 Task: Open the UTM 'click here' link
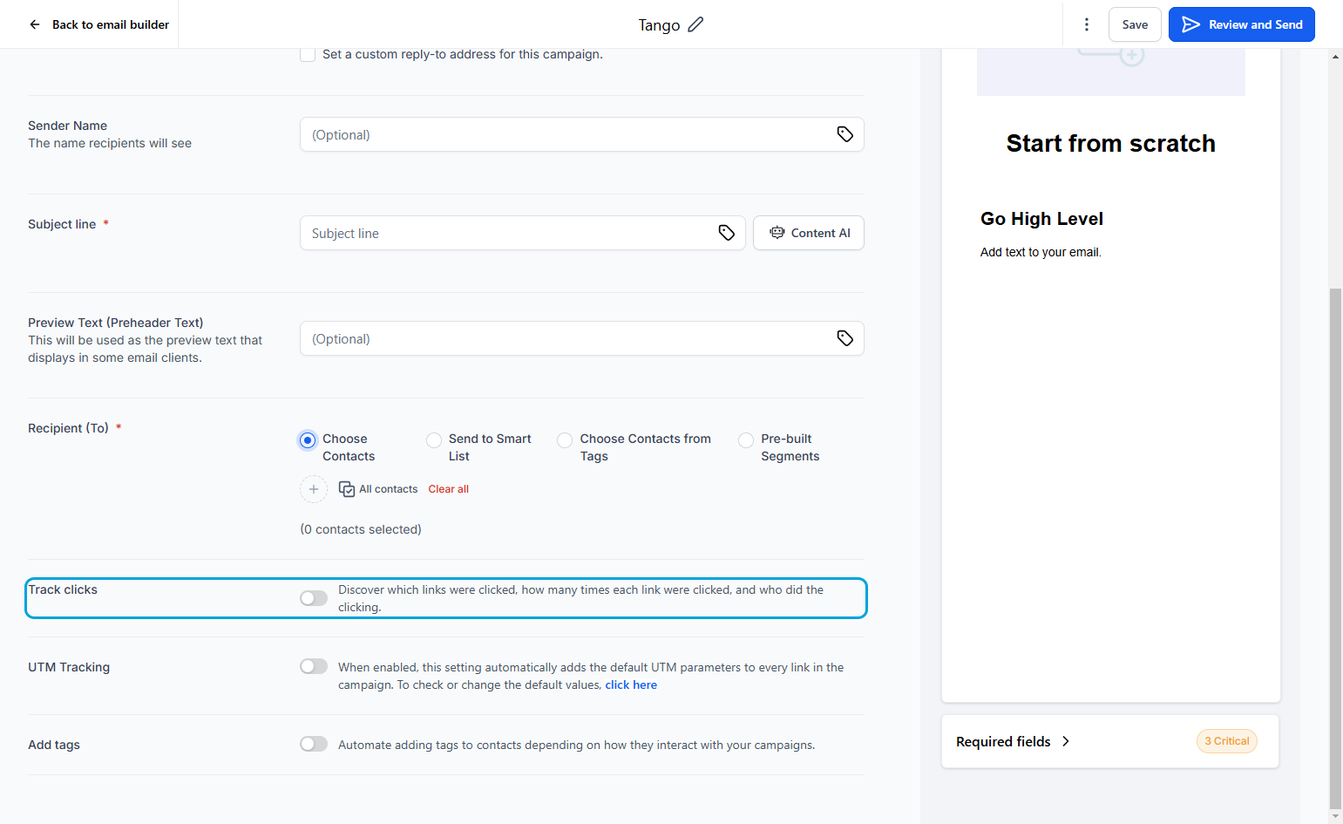(x=631, y=685)
